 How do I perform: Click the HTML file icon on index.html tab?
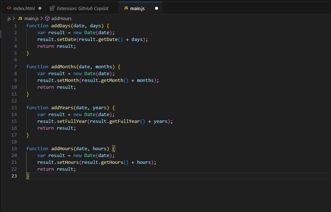[x=9, y=8]
